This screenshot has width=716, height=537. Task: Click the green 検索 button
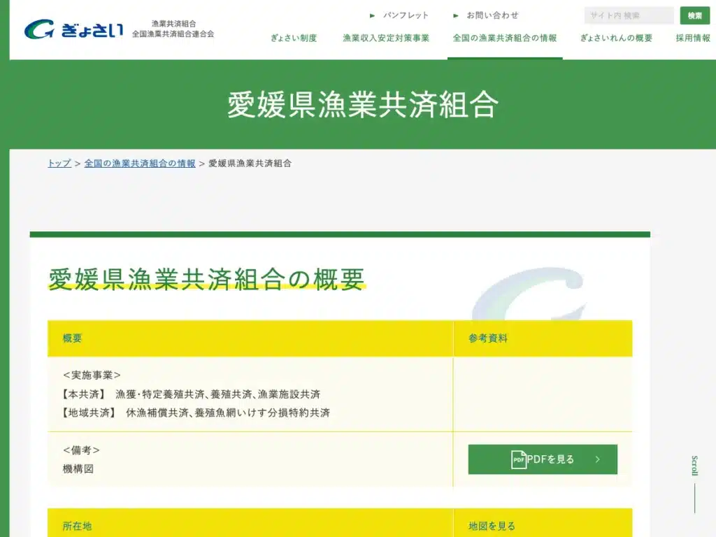[694, 15]
